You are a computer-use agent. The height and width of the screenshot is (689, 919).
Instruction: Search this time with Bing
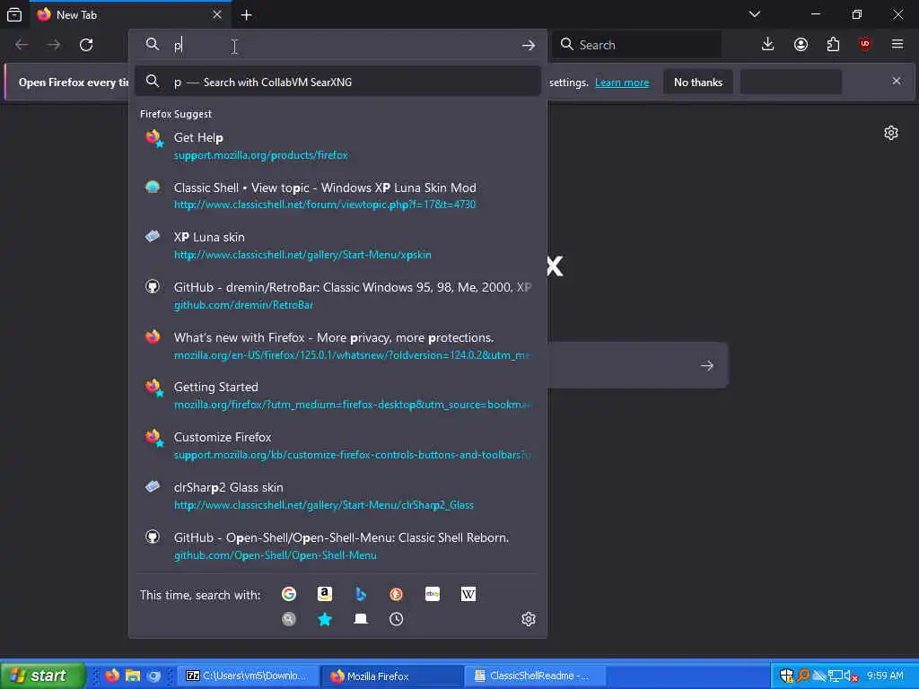[x=361, y=594]
